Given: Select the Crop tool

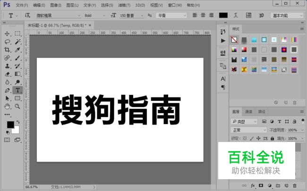Looking at the screenshot, I should pyautogui.click(x=7, y=50).
